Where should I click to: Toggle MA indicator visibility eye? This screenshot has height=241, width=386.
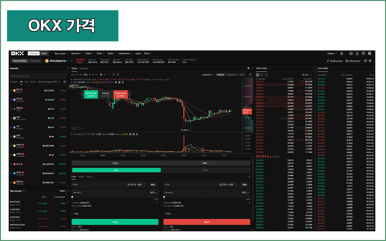pyautogui.click(x=116, y=82)
